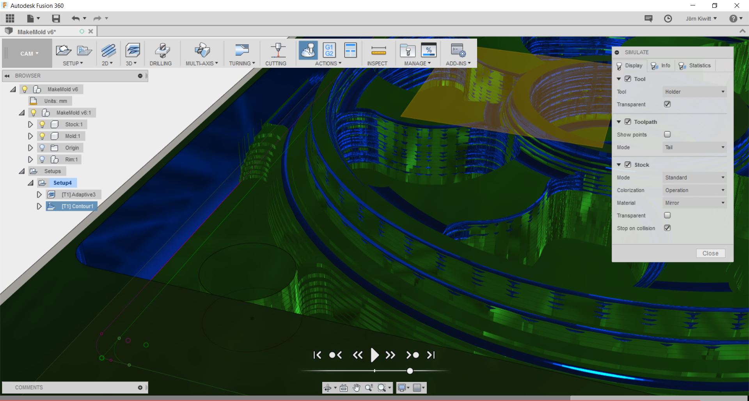Close the MakeMold v6 document tab
Viewport: 749px width, 401px height.
pos(91,32)
